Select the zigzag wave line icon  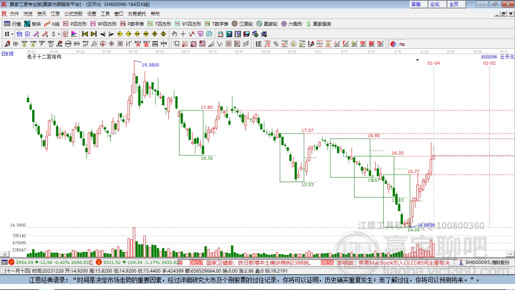pyautogui.click(x=220, y=44)
